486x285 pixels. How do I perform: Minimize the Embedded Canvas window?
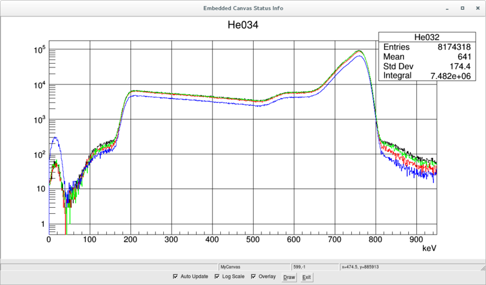447,8
